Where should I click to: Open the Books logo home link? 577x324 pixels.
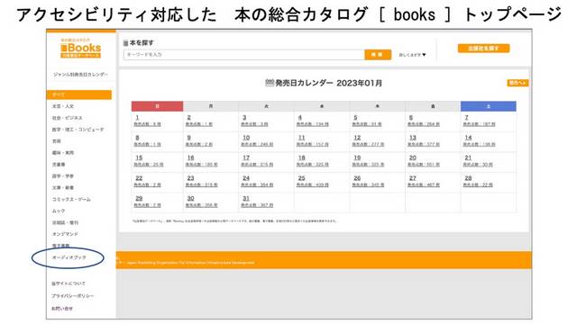[x=80, y=48]
